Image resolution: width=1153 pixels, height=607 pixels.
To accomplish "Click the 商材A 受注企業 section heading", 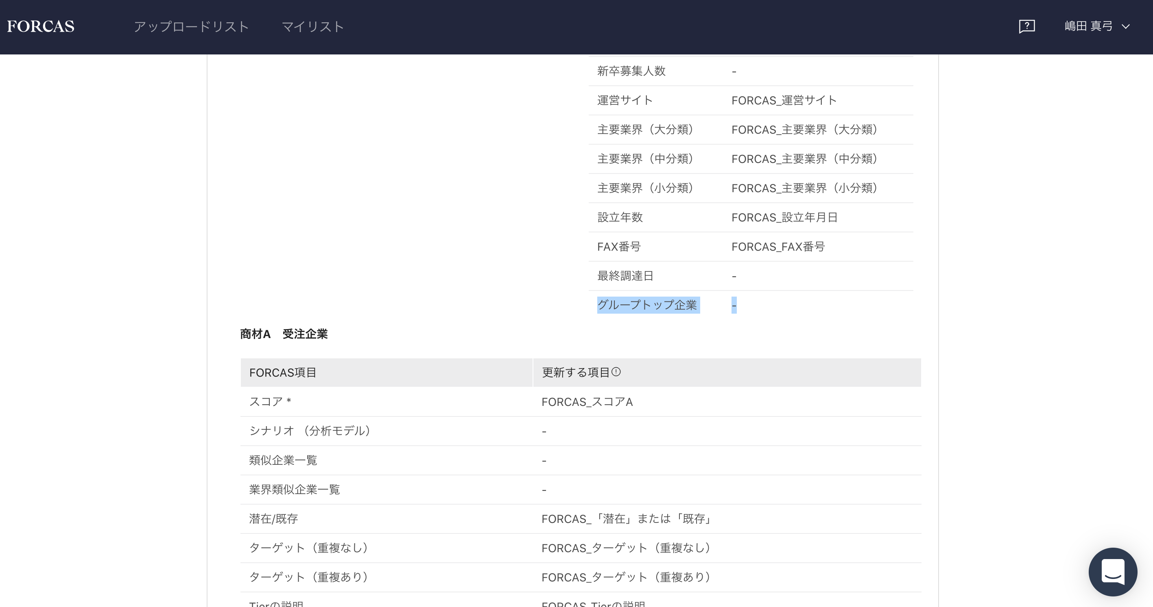I will [285, 334].
